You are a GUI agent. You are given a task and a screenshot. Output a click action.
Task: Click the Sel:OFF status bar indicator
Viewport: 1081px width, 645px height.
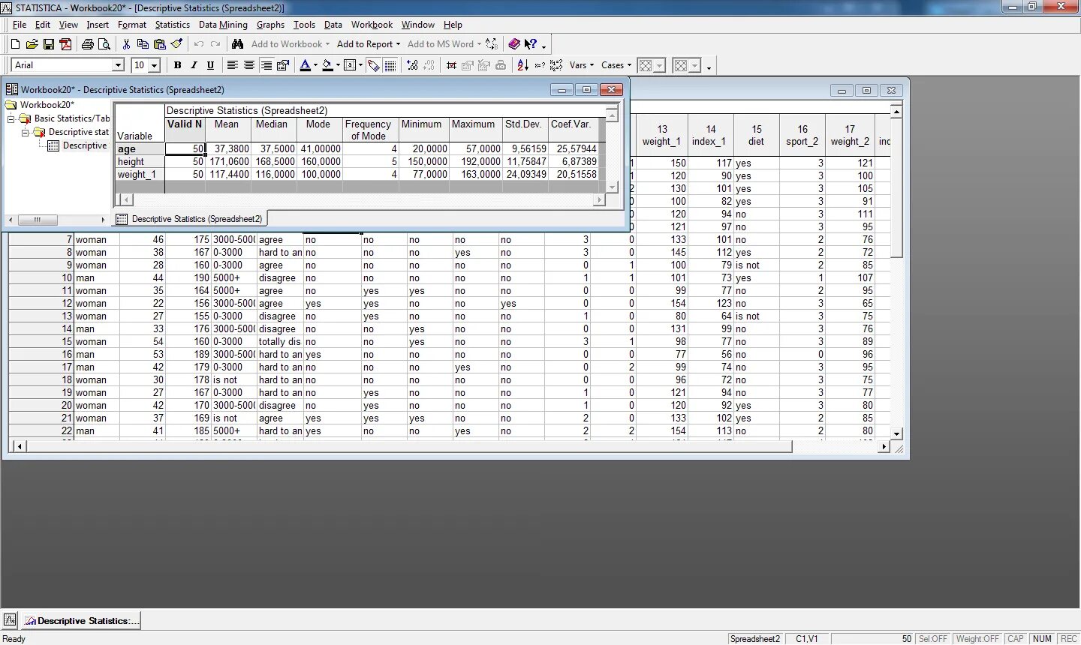933,639
